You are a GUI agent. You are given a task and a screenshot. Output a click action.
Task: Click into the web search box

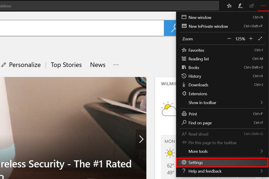coord(82,28)
